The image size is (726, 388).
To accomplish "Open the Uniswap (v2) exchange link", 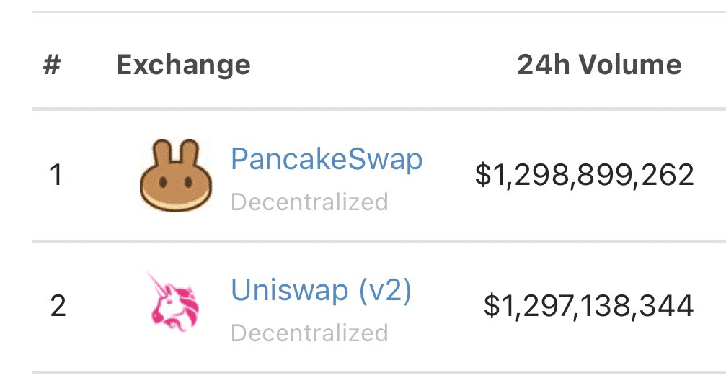I will coord(321,290).
